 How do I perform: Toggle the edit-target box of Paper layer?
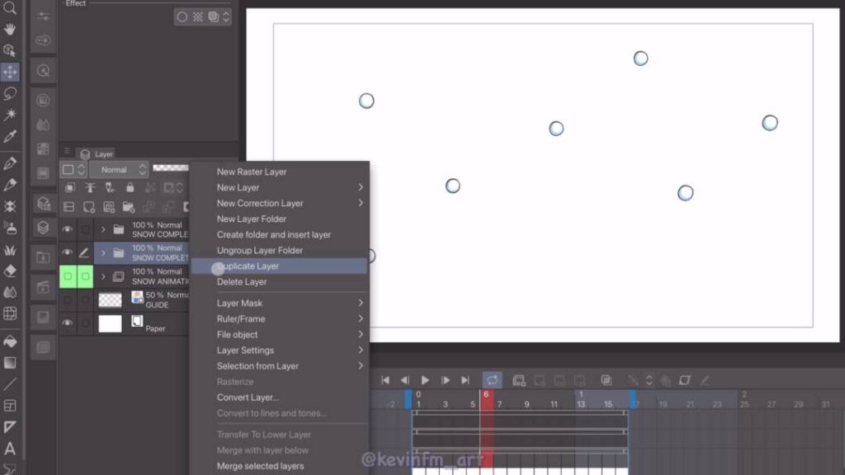(x=85, y=323)
